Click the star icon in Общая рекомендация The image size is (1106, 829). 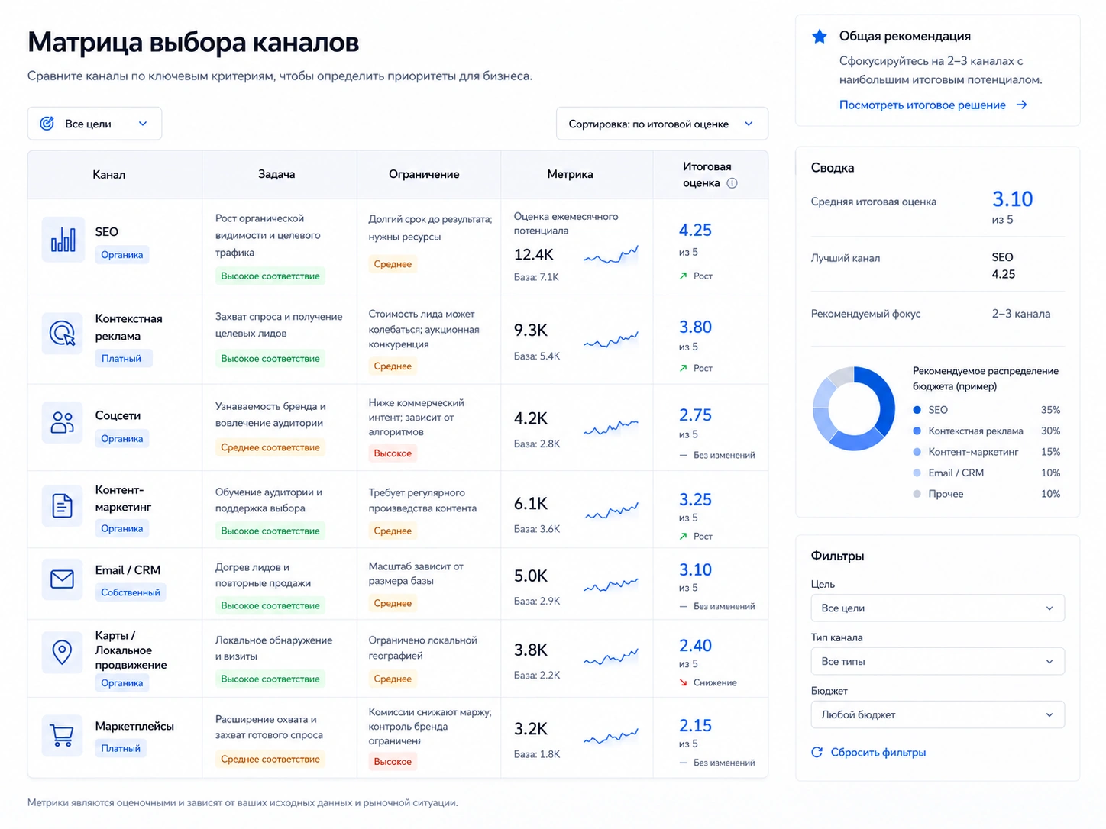click(x=820, y=36)
